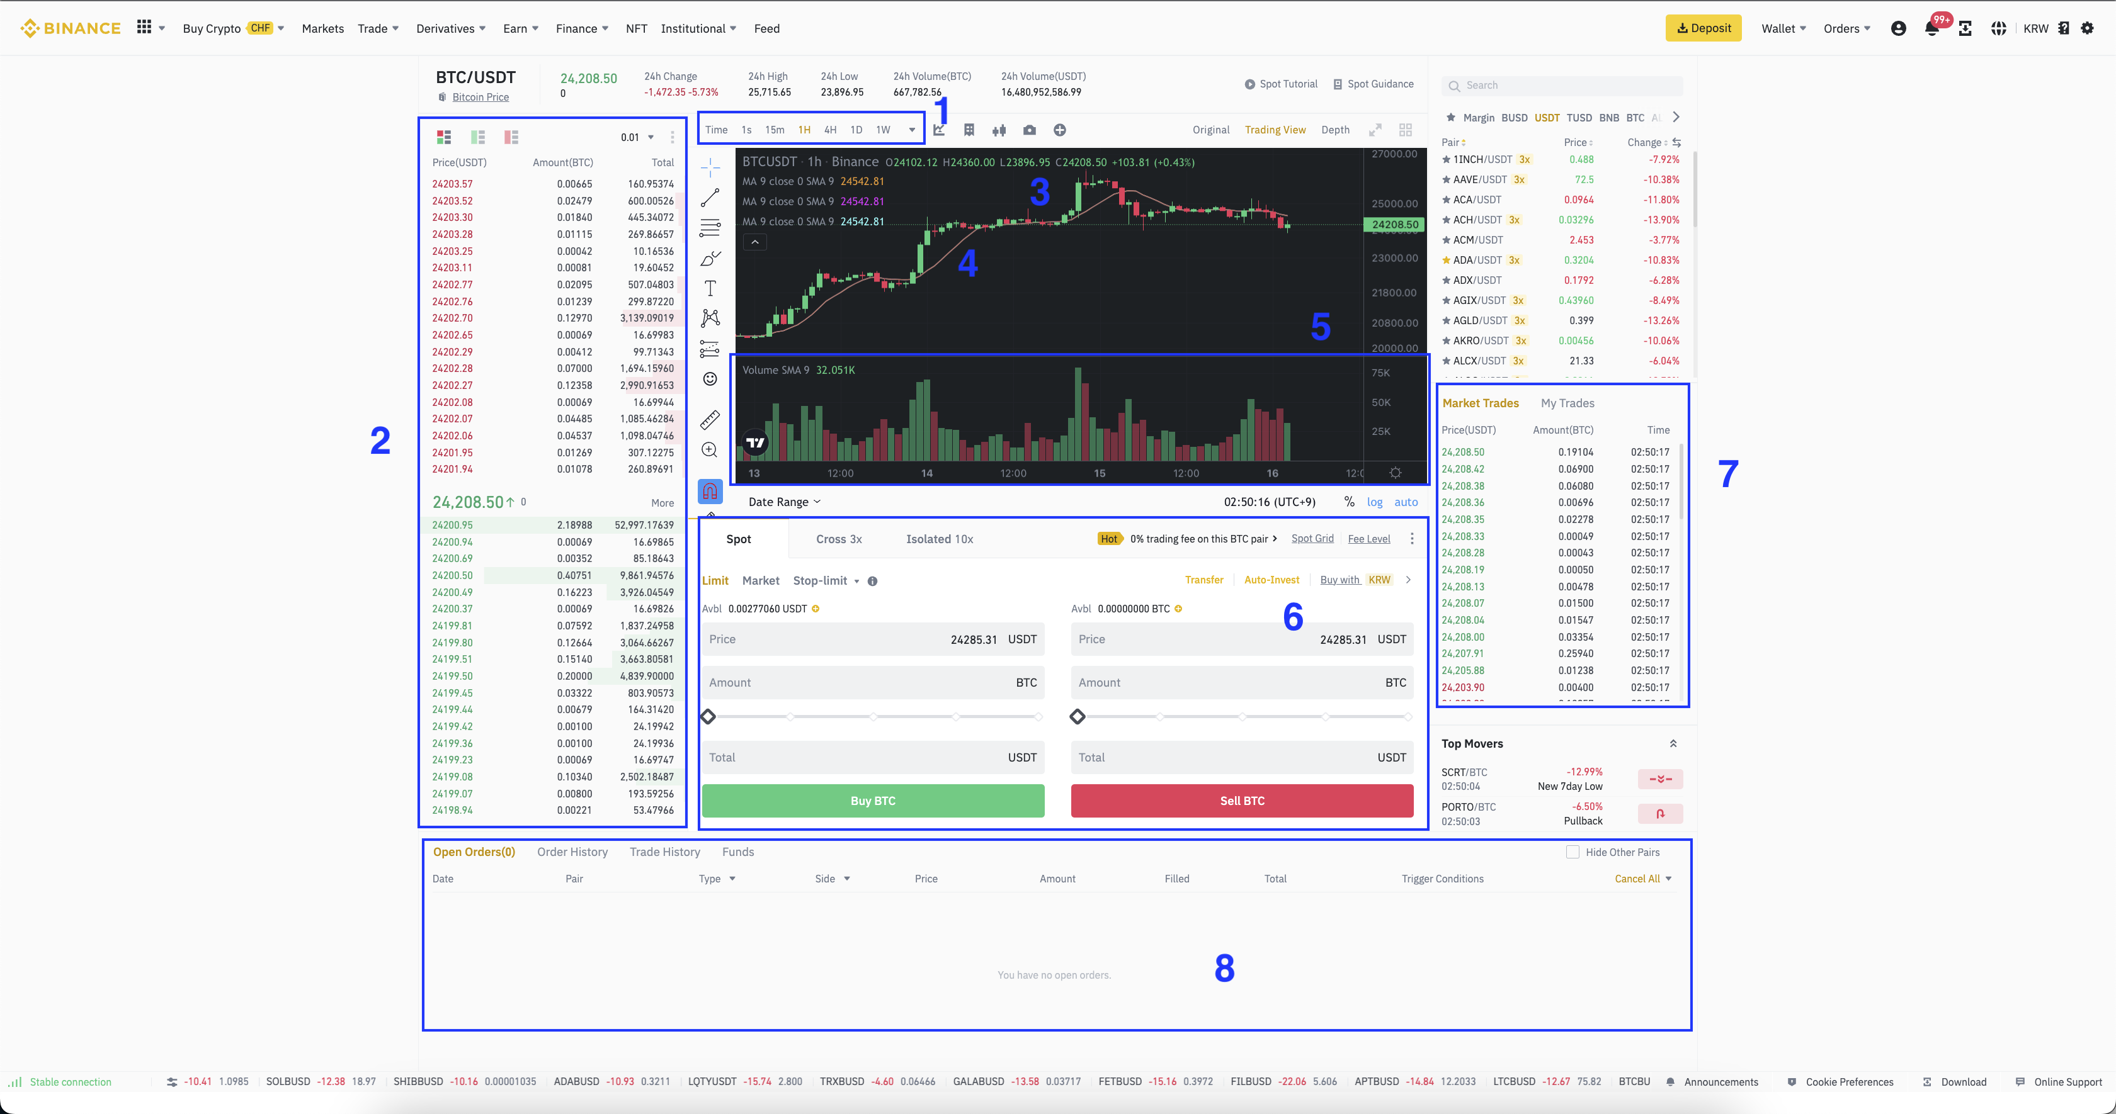Click the plus circle compare icon
Screen dimensions: 2116x1114
[x=1060, y=130]
